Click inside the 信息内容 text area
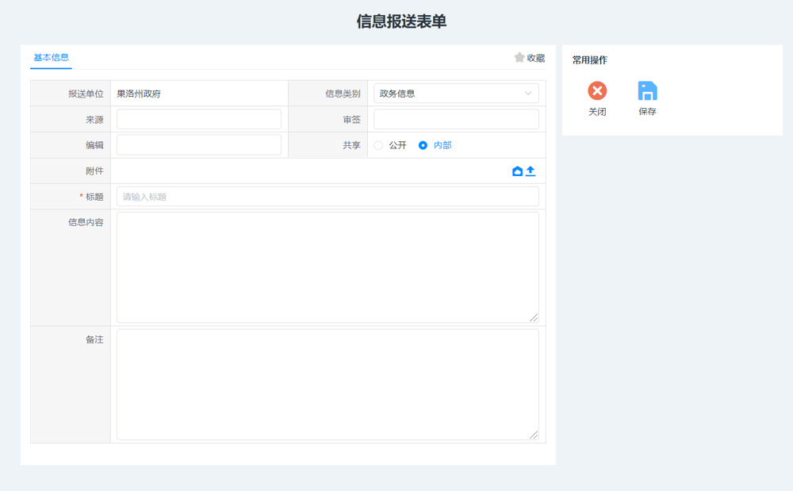793x491 pixels. 328,267
